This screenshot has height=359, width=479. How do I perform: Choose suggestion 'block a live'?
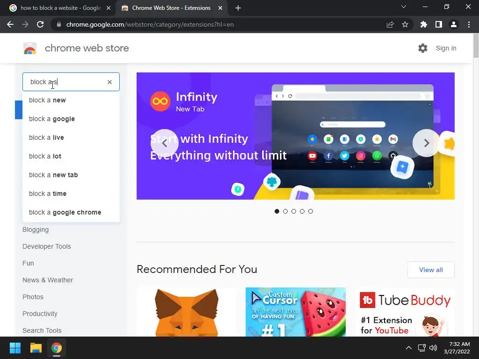[x=71, y=137]
